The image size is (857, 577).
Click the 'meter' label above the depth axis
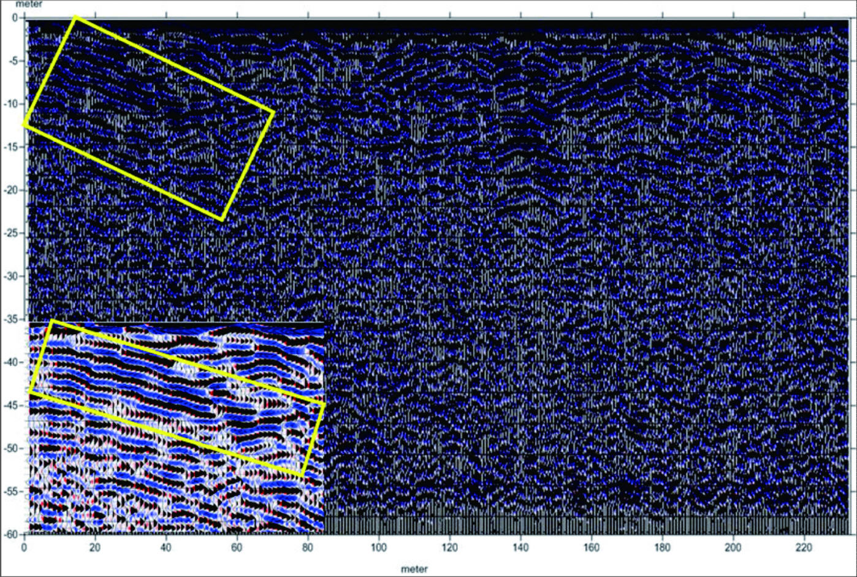(x=29, y=5)
